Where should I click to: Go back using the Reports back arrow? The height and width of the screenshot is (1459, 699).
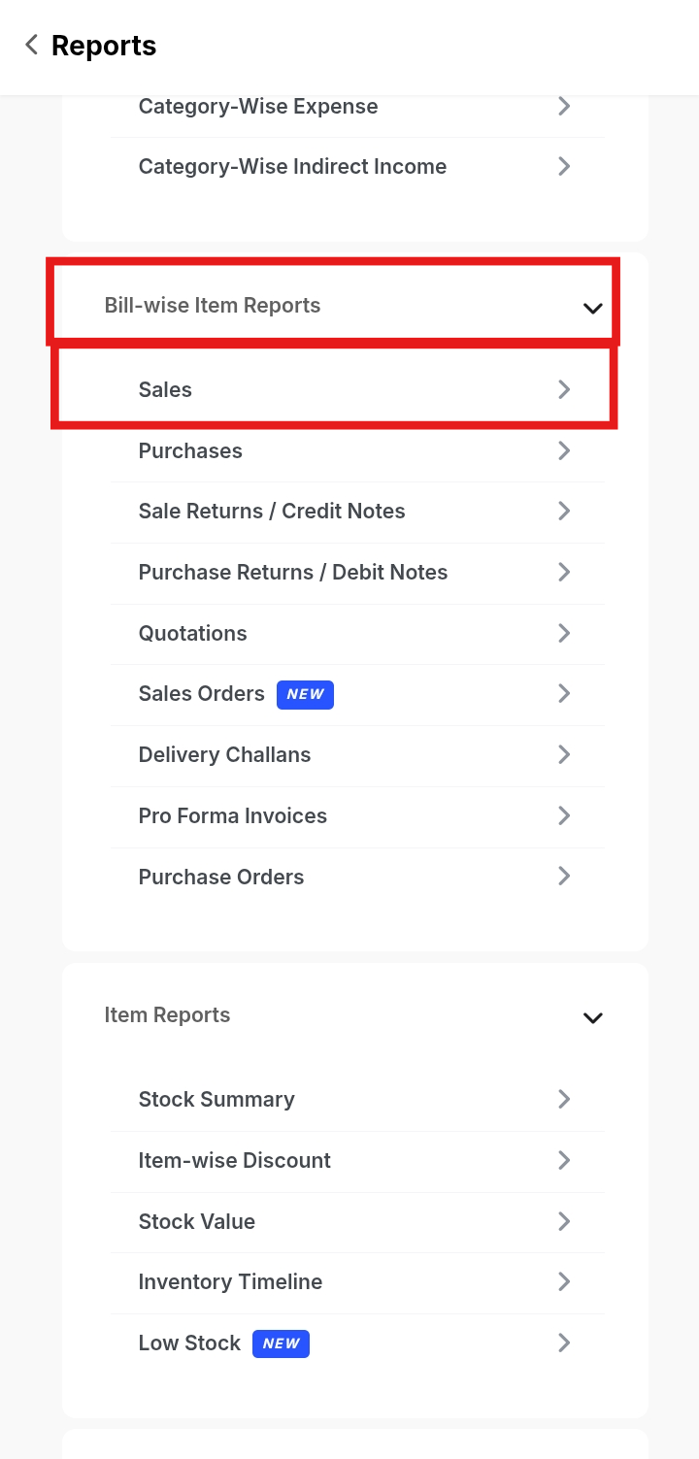click(x=32, y=45)
